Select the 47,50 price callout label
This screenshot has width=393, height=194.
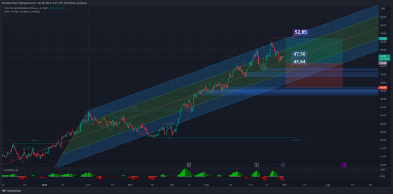click(299, 54)
